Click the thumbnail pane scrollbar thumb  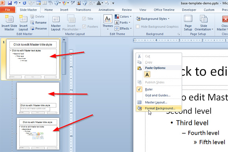point(64,58)
